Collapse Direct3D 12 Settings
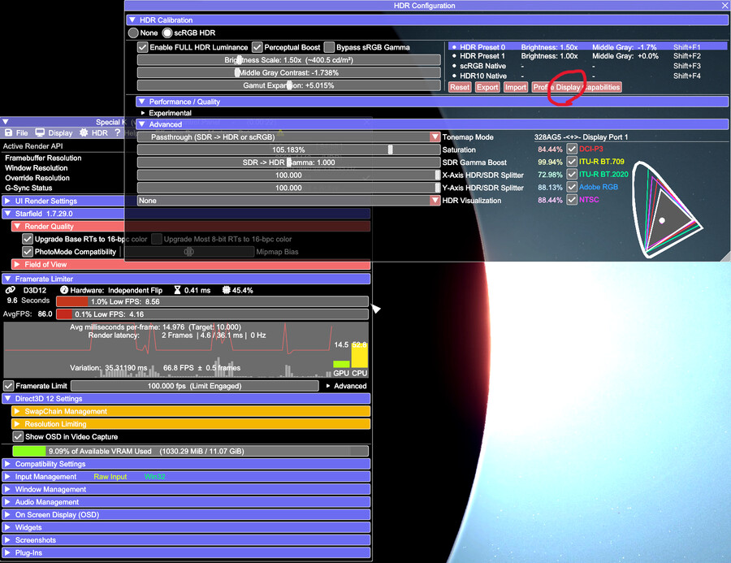The image size is (731, 563). pos(186,399)
